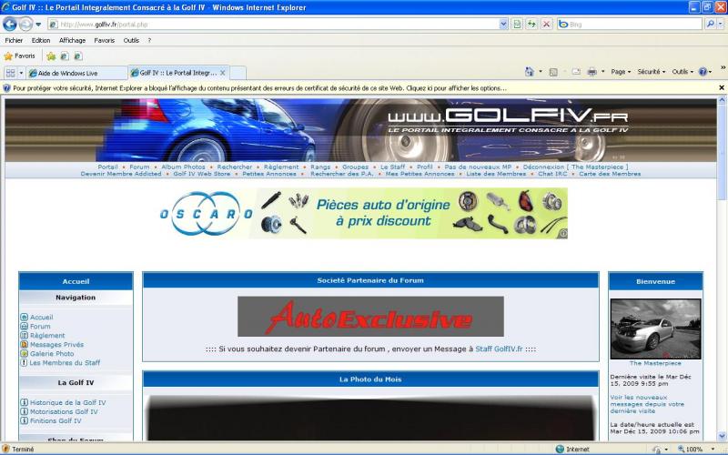Viewport: 728px width, 455px height.
Task: Click the Read mail icon
Action: (576, 72)
